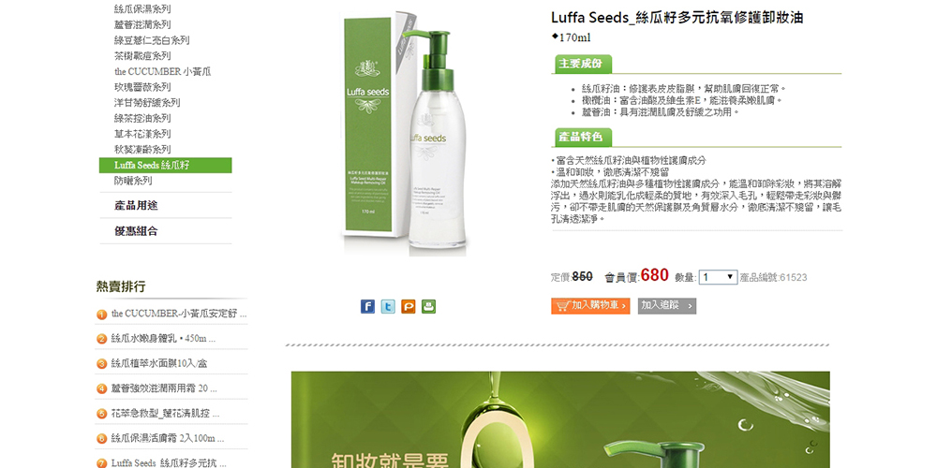Share product on Facebook icon
This screenshot has width=937, height=468.
coord(367,307)
